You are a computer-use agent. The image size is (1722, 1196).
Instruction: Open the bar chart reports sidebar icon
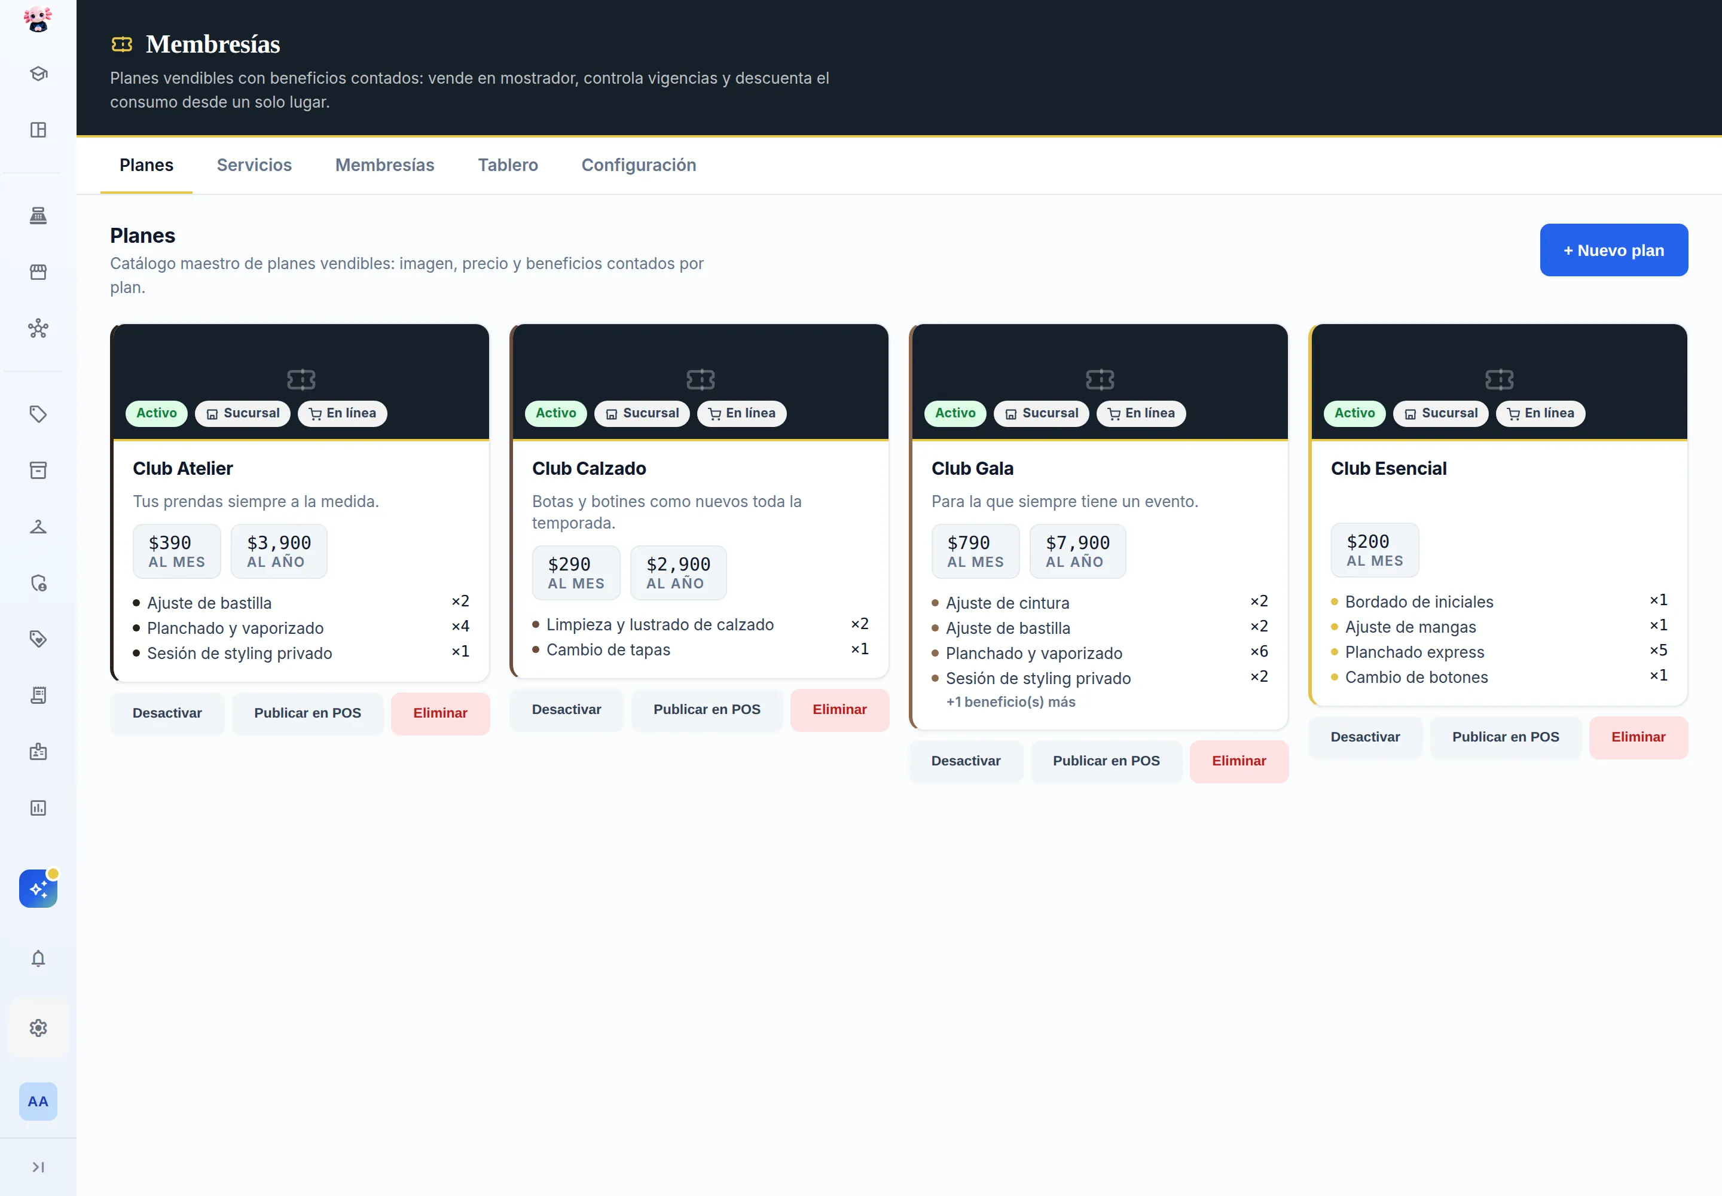pos(38,808)
